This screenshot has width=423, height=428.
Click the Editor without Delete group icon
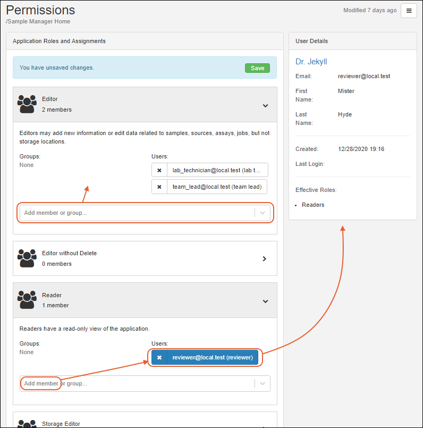[27, 258]
